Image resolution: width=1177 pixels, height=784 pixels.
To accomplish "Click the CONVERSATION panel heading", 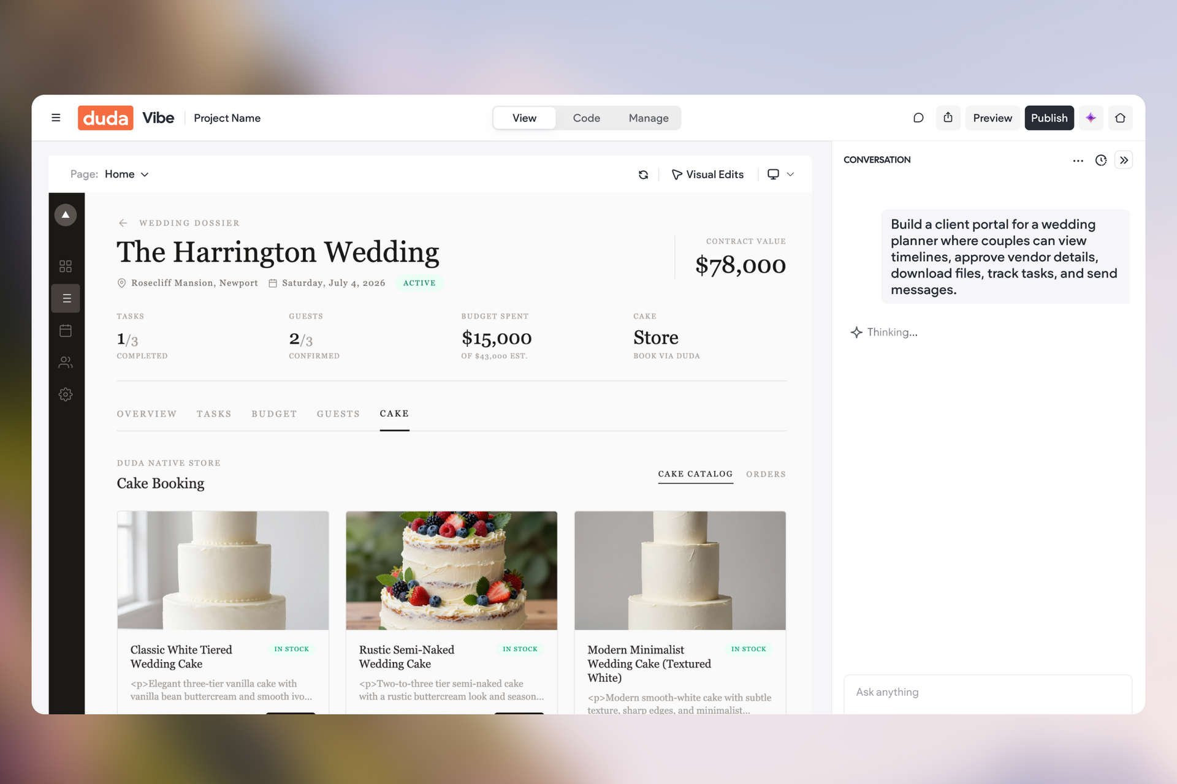I will point(877,160).
